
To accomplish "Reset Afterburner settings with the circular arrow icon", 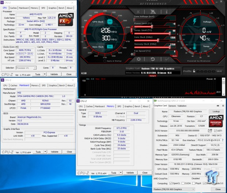I will (153, 59).
